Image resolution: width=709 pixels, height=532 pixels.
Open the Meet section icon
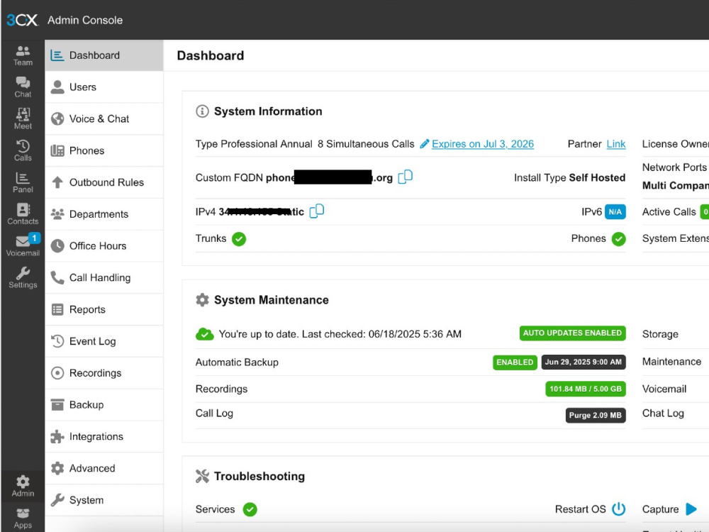click(x=23, y=119)
